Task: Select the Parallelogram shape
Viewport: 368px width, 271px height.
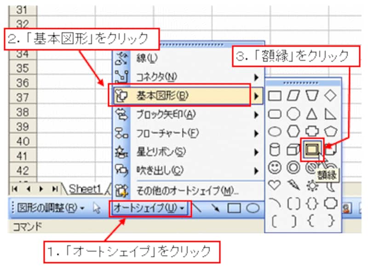Action: tap(293, 96)
